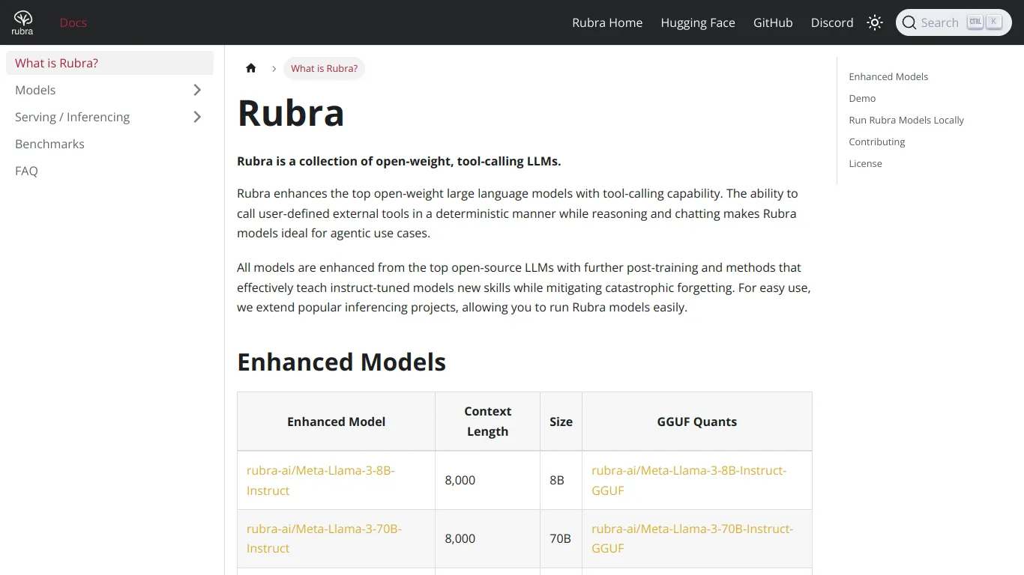Expand the Models section in the sidebar
This screenshot has width=1024, height=575.
196,90
